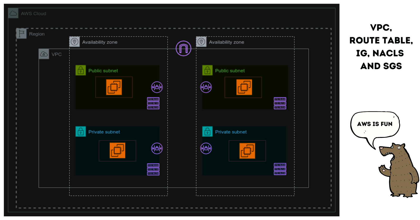
Task: Click route table in right public subnet
Action: (x=280, y=103)
